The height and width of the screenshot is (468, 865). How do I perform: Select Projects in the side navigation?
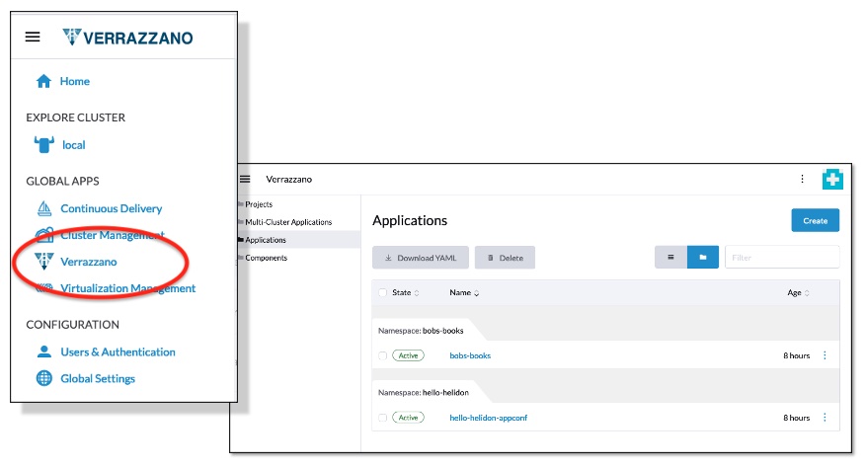[259, 204]
